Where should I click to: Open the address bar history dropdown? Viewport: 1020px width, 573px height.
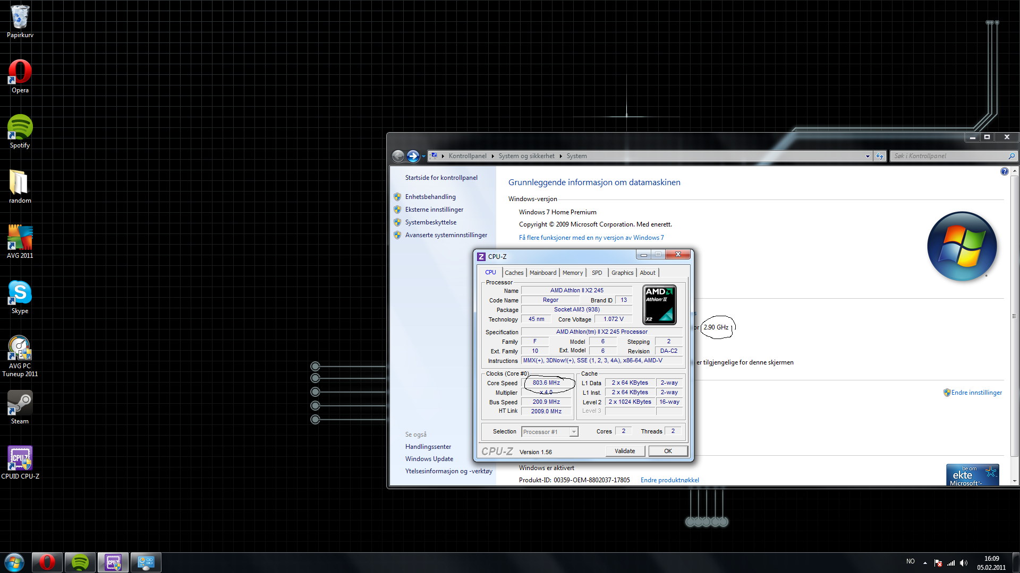click(868, 156)
